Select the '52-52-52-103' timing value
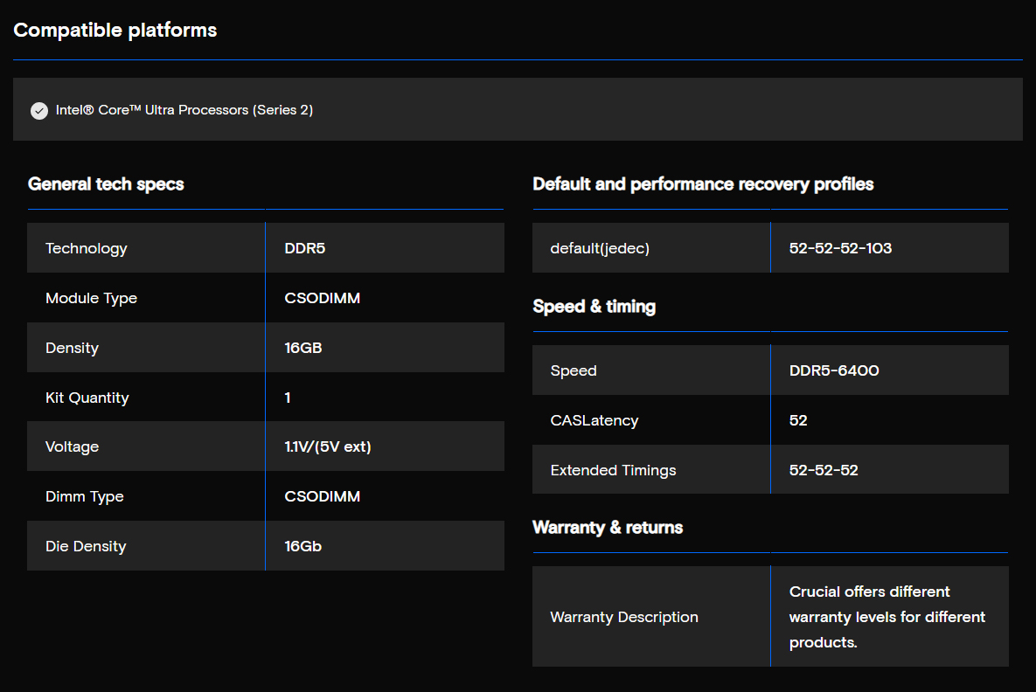Screen dimensions: 1036x692 (840, 248)
